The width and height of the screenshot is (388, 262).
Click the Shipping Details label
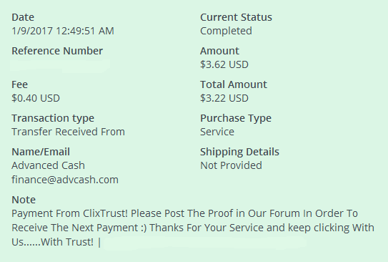point(239,152)
